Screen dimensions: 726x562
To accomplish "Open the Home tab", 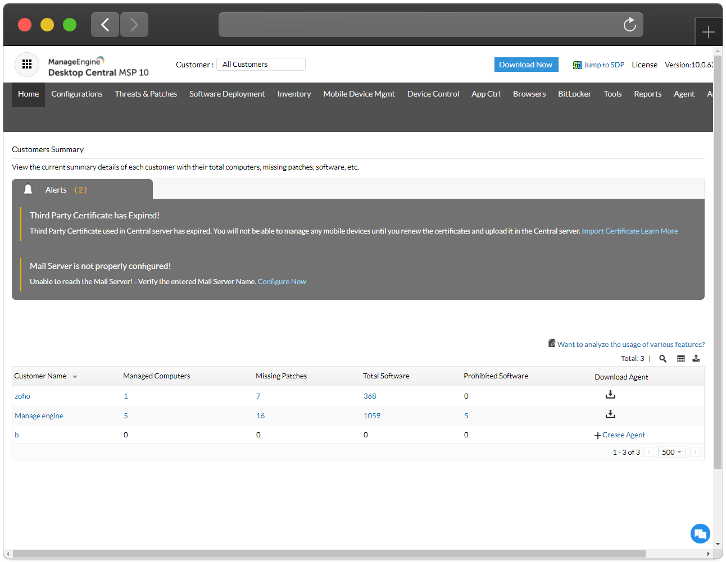I will pos(28,94).
